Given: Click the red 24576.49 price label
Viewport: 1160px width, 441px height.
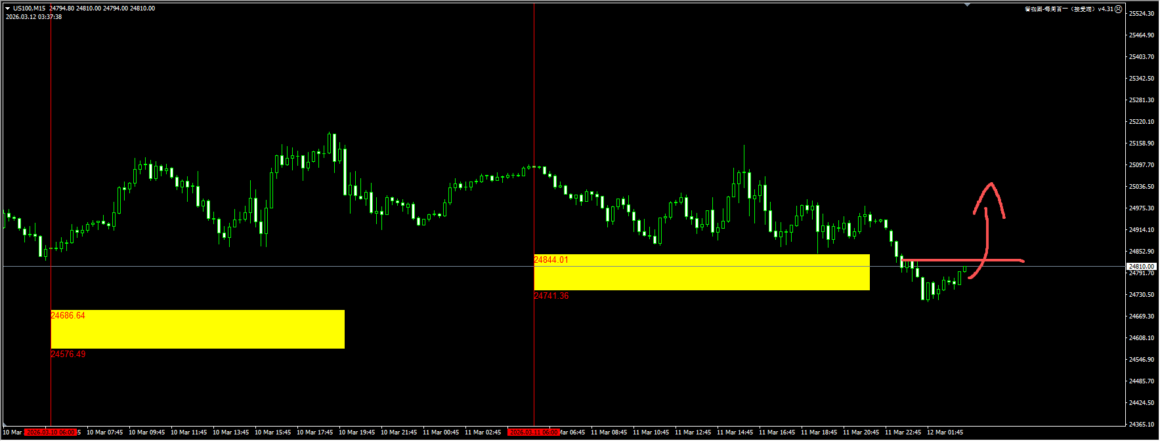Looking at the screenshot, I should 68,355.
